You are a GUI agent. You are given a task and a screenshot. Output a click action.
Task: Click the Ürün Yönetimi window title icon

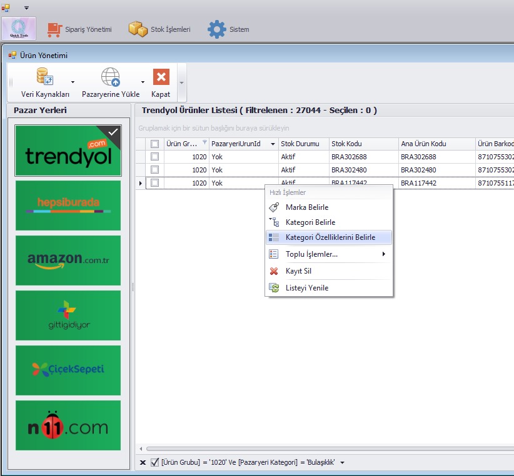(x=13, y=55)
